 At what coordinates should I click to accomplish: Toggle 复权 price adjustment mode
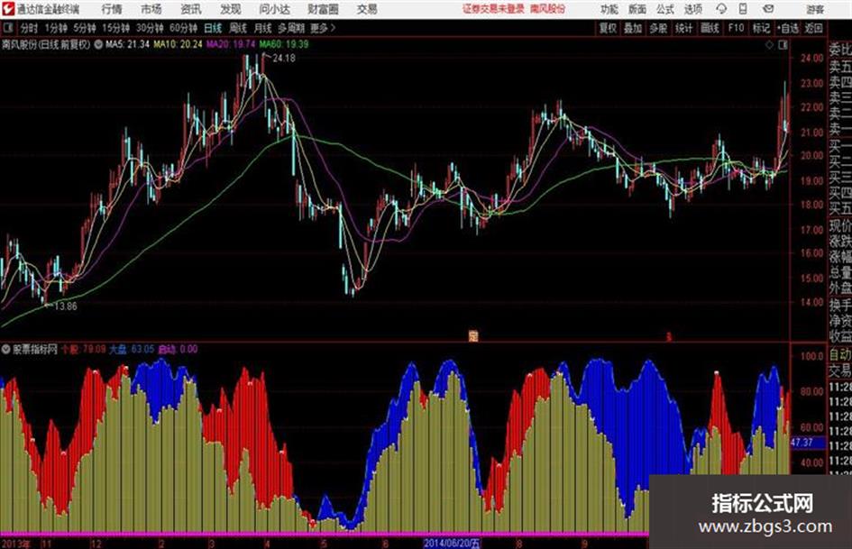[608, 28]
